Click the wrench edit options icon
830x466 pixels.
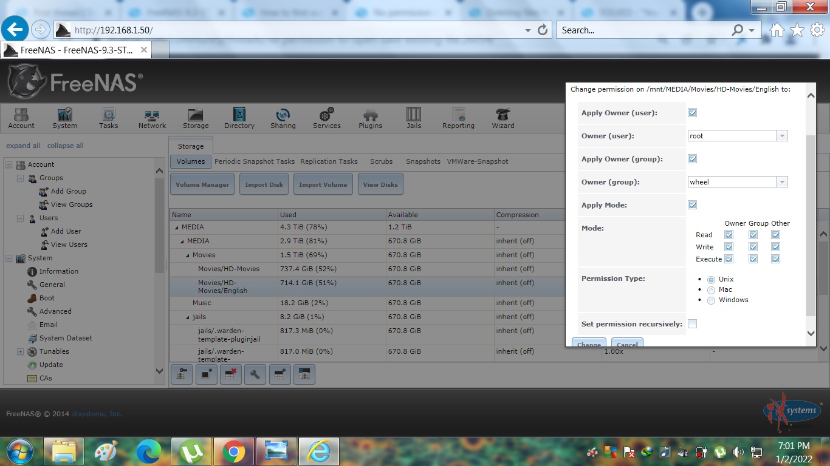coord(255,374)
